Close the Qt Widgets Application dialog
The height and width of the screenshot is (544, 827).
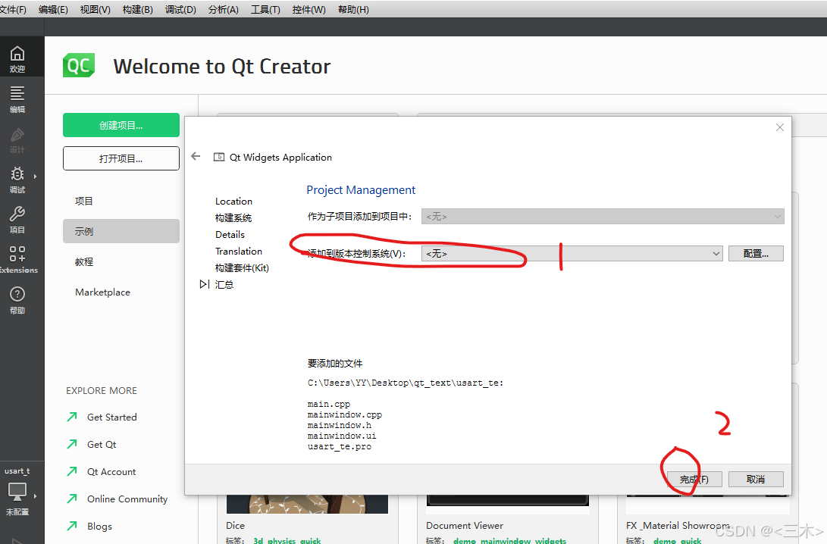(x=779, y=127)
